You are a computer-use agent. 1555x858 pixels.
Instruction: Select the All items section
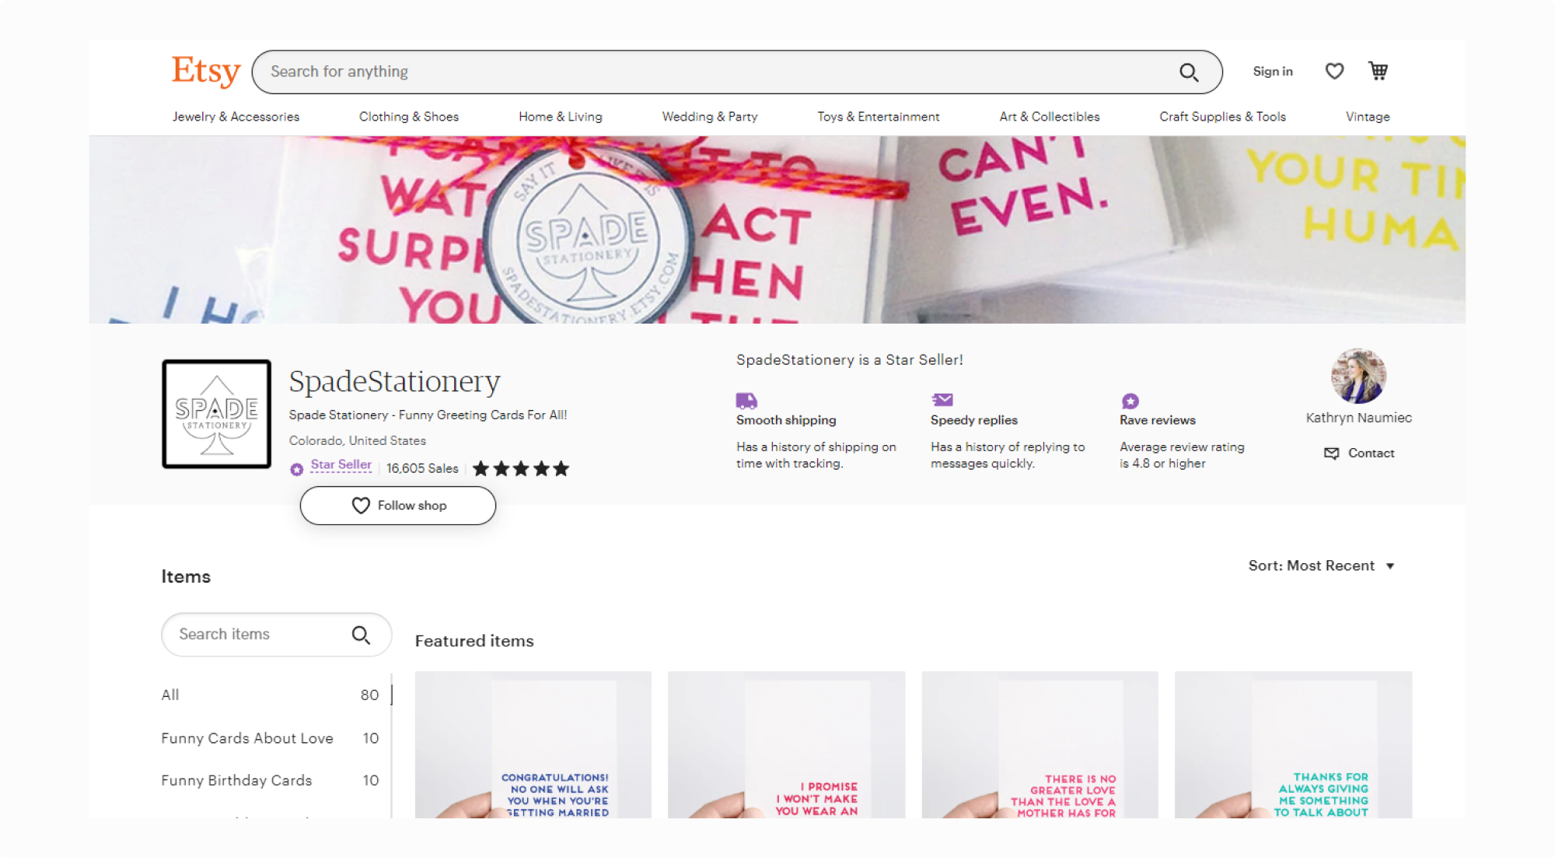point(270,695)
